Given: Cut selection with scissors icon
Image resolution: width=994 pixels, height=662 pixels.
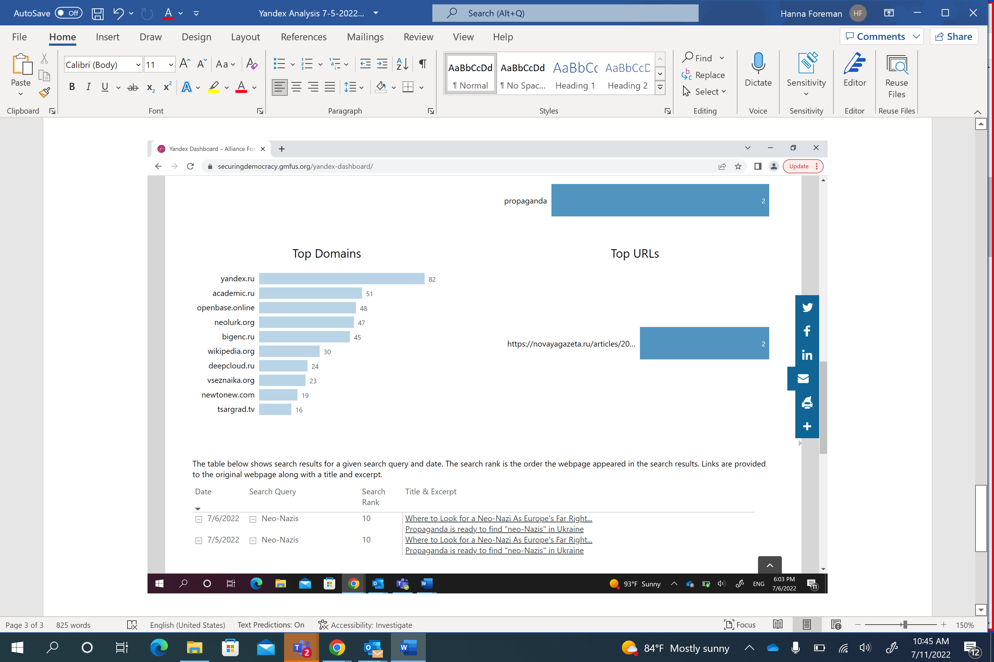Looking at the screenshot, I should (44, 58).
